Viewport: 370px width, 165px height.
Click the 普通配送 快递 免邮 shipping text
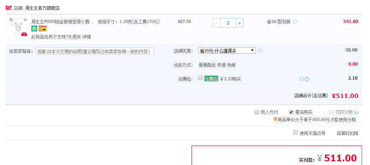tap(217, 65)
